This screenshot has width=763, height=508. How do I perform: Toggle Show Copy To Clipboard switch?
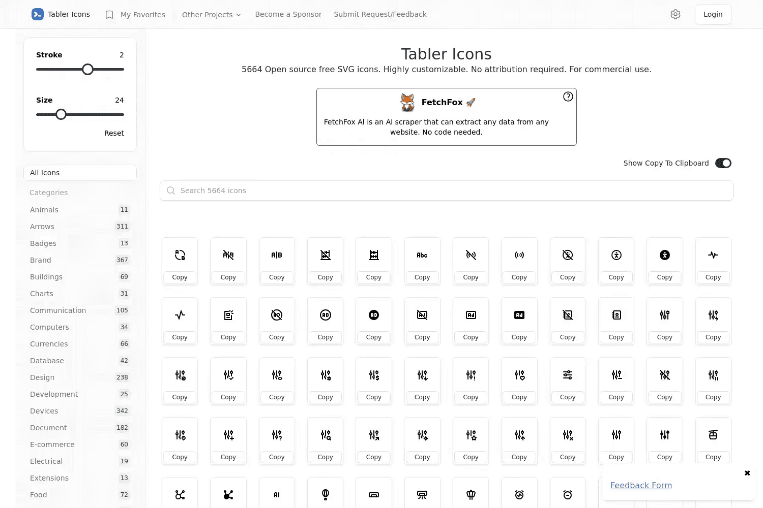point(723,163)
